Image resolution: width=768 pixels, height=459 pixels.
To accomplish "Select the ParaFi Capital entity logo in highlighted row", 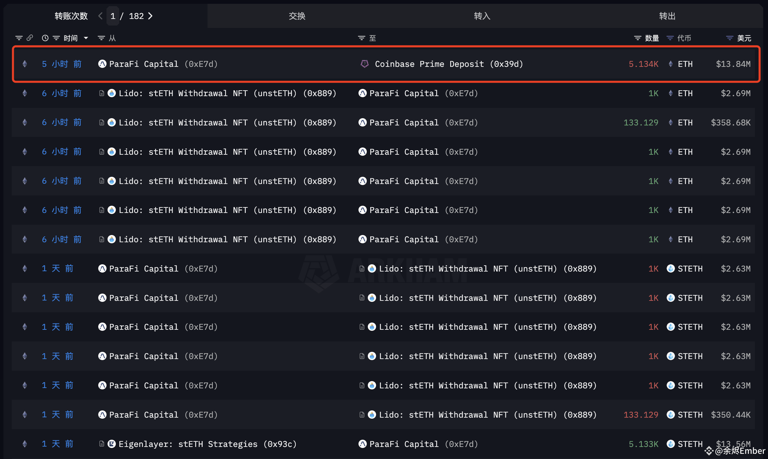I will click(x=102, y=64).
